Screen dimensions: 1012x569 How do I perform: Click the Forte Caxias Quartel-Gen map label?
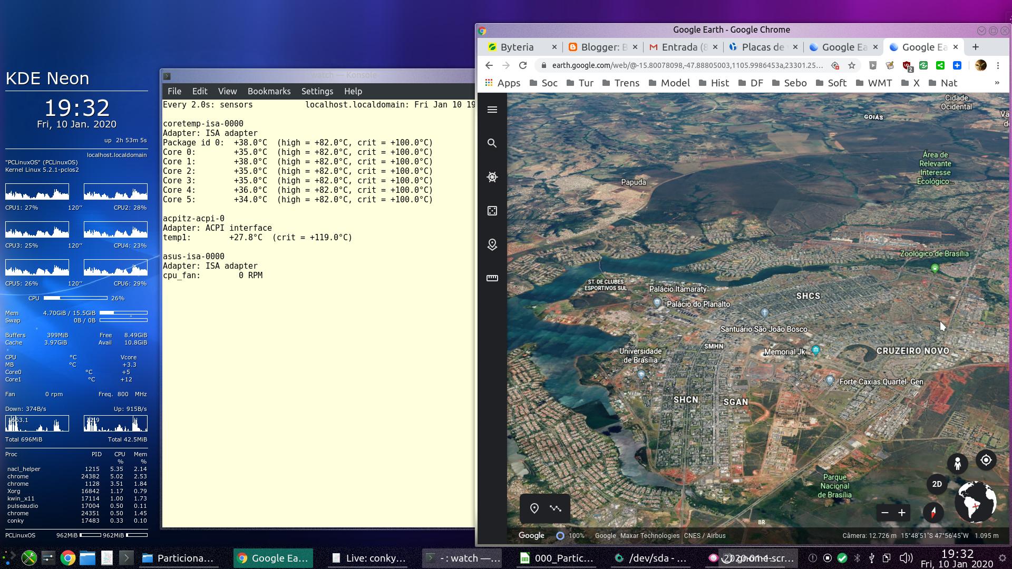pyautogui.click(x=881, y=382)
